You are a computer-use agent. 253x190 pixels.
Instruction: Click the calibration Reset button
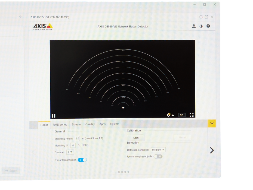point(182,138)
